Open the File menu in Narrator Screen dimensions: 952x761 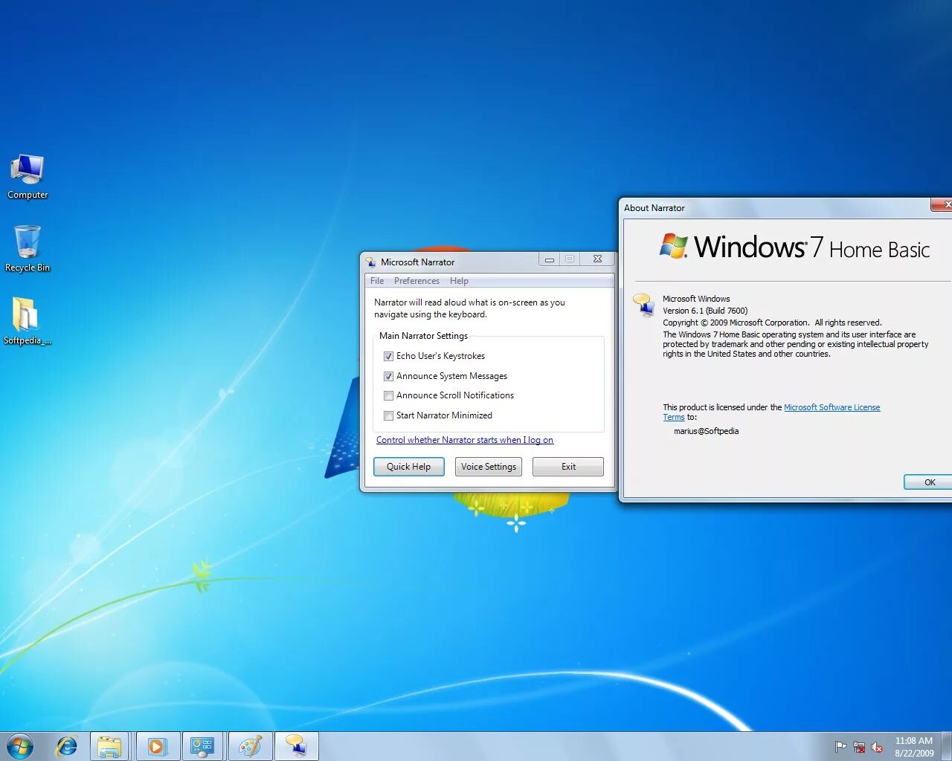pyautogui.click(x=377, y=281)
